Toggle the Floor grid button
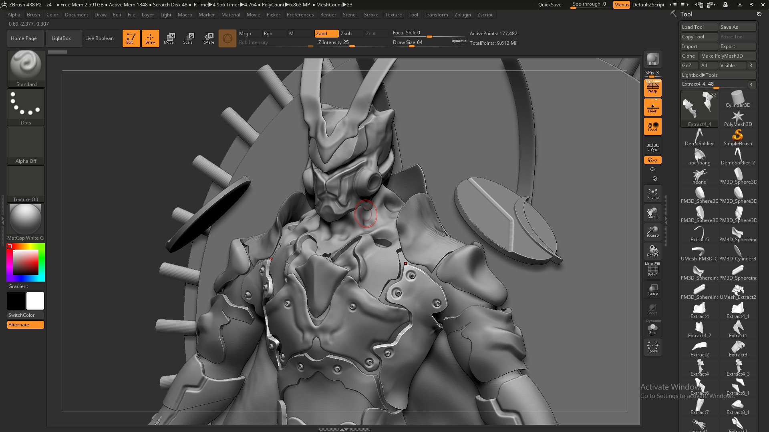 pyautogui.click(x=652, y=107)
